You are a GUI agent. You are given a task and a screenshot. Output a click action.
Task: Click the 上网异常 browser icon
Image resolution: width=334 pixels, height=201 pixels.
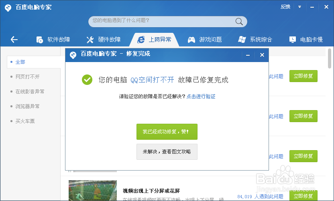click(x=141, y=40)
